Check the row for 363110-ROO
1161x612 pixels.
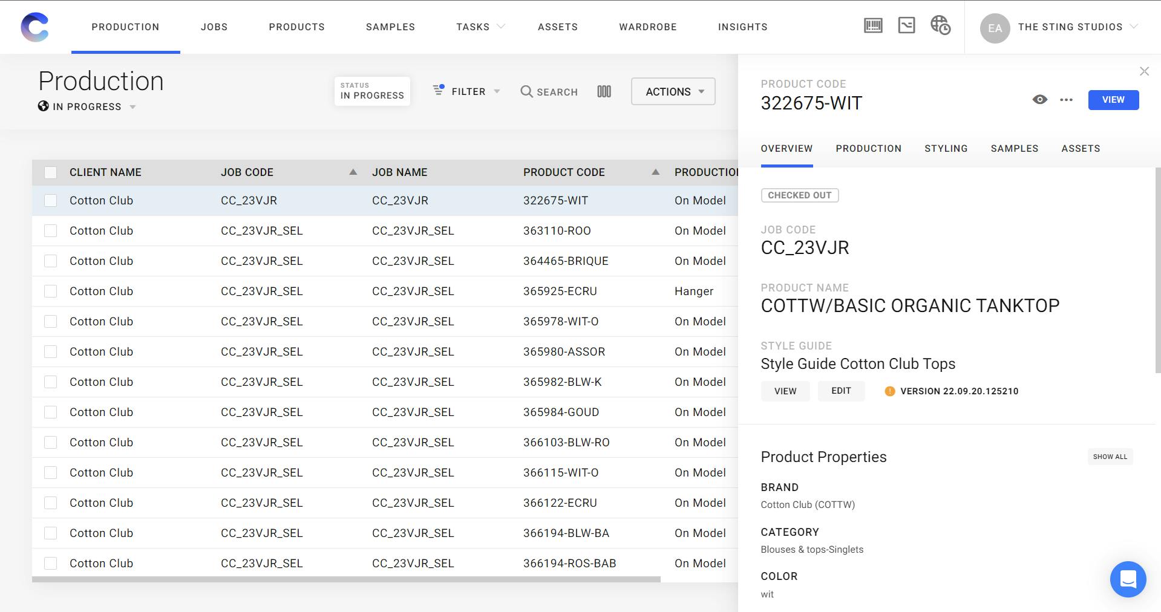[51, 231]
